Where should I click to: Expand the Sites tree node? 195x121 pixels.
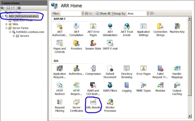point(7,24)
